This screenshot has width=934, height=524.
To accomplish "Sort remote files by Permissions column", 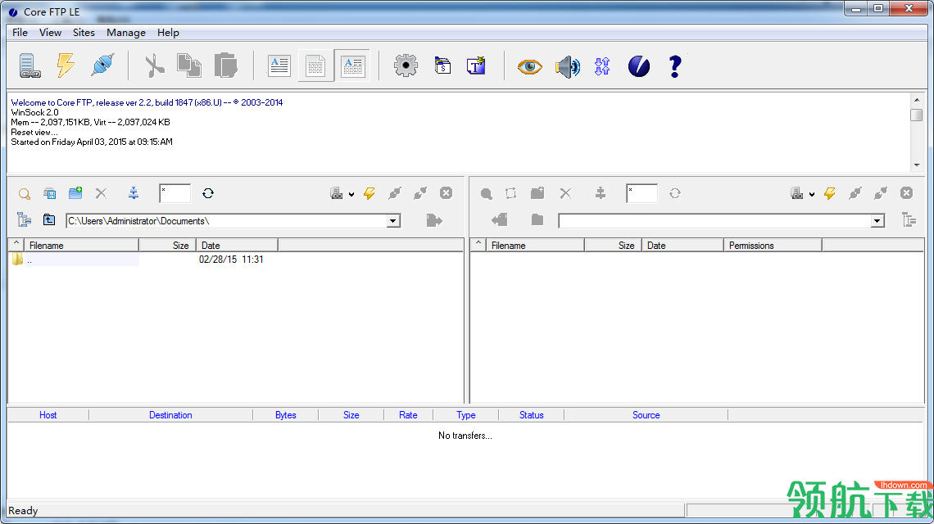I will coord(773,246).
